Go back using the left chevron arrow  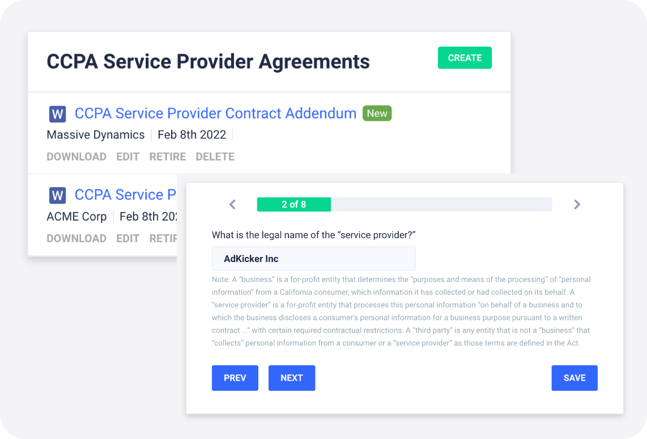(x=232, y=205)
